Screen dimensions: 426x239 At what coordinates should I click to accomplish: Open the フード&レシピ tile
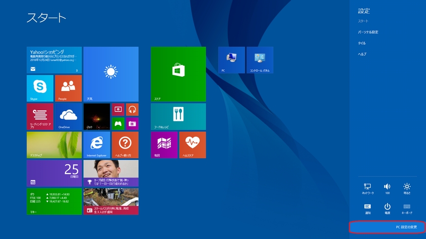pos(178,117)
